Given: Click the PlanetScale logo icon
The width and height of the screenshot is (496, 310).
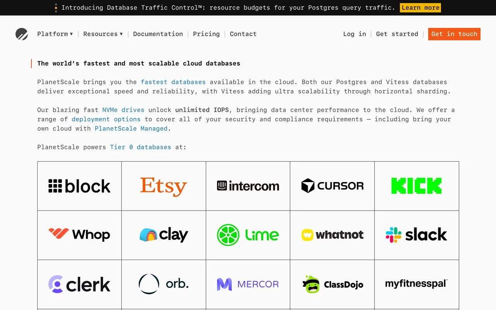Looking at the screenshot, I should pyautogui.click(x=22, y=34).
